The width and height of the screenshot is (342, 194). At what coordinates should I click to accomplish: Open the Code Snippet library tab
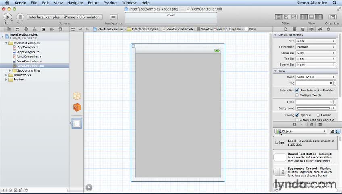(x=303, y=124)
